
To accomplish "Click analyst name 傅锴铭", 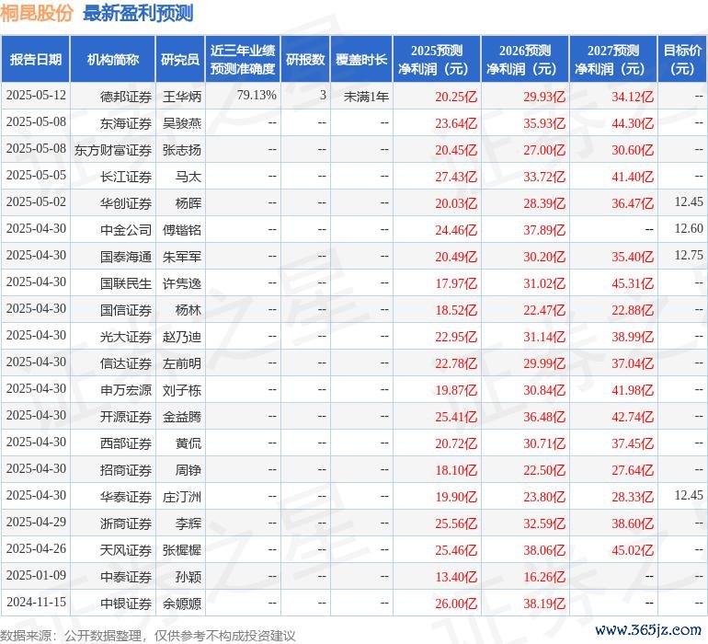I will click(x=181, y=230).
